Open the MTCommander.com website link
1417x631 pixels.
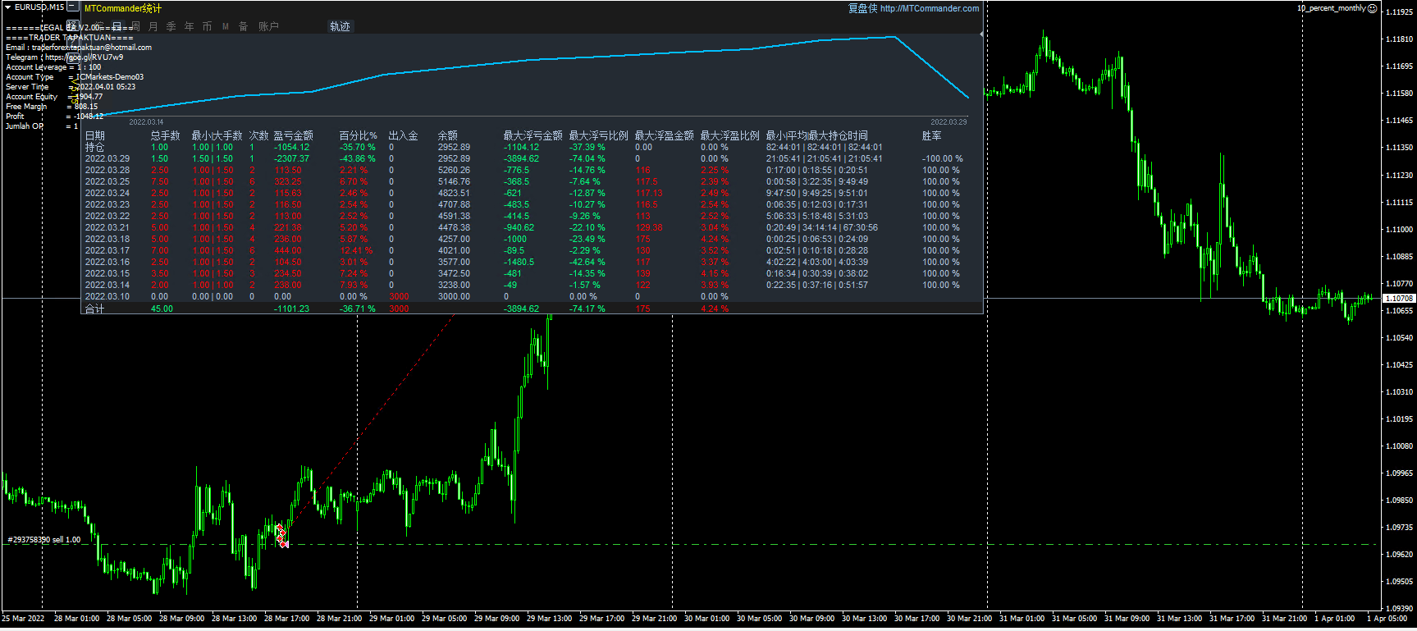pyautogui.click(x=930, y=8)
